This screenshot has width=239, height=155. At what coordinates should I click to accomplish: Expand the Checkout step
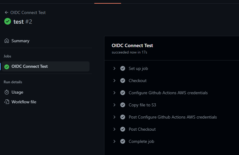click(x=114, y=81)
